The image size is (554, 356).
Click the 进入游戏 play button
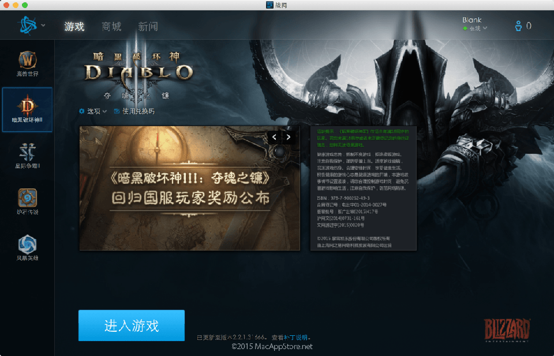tap(132, 325)
